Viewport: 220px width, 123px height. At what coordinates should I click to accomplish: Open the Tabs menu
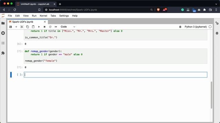pyautogui.click(x=53, y=16)
